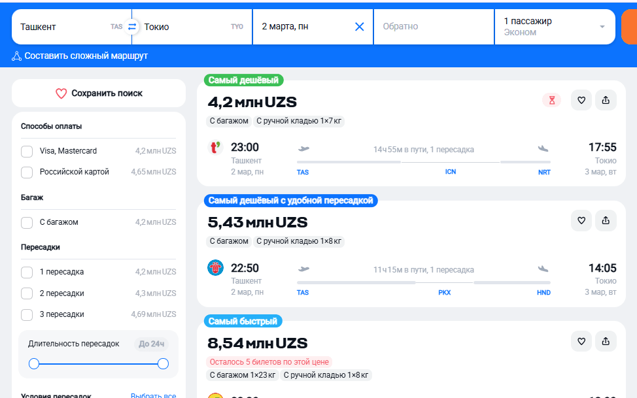Click the NRT arrival airport code

pos(544,172)
